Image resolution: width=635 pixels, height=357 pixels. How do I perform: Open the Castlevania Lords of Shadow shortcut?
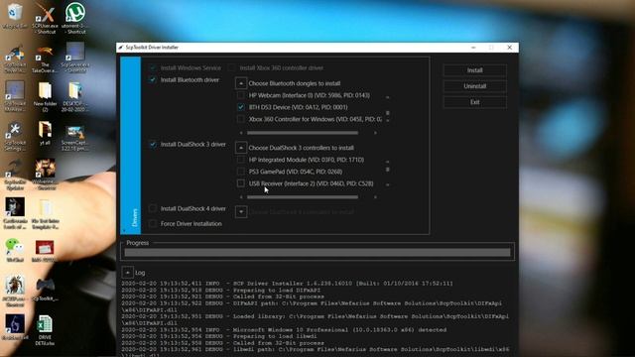(15, 213)
